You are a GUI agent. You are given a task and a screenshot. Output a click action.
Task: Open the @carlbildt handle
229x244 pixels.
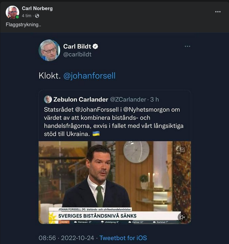(77, 54)
